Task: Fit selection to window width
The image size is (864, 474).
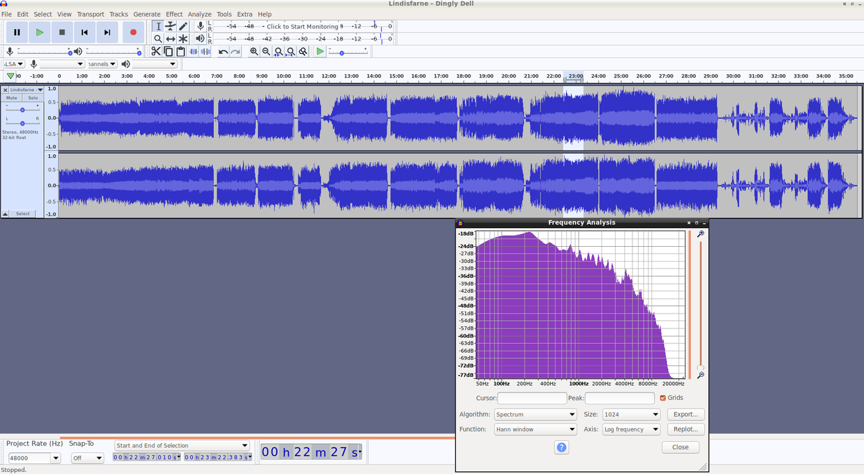Action: [278, 51]
